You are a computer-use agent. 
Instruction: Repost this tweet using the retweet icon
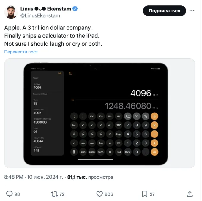point(54,194)
